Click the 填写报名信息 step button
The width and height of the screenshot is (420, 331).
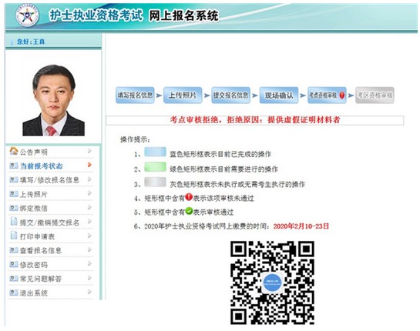coord(135,95)
